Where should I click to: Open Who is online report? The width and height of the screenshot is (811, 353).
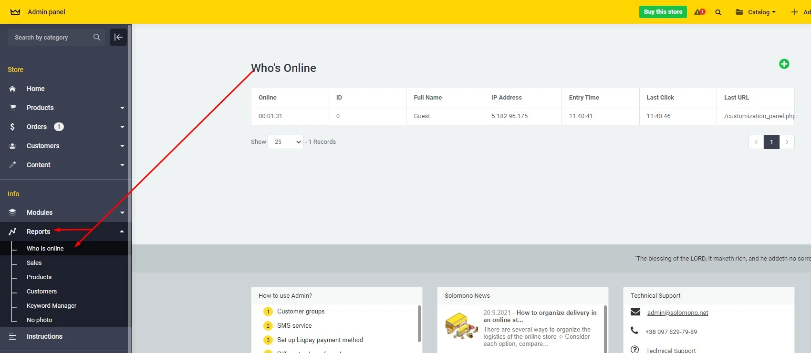point(45,248)
